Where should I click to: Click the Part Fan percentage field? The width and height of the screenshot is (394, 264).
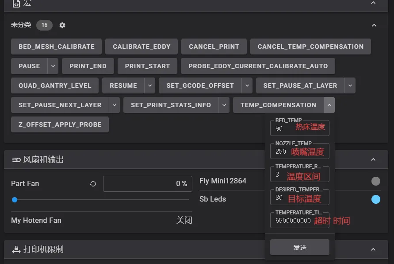coord(147,183)
